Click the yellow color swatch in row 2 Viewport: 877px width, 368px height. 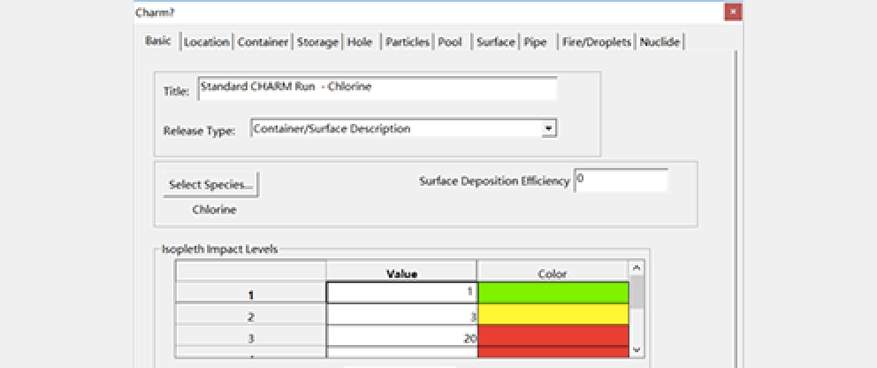pyautogui.click(x=553, y=315)
